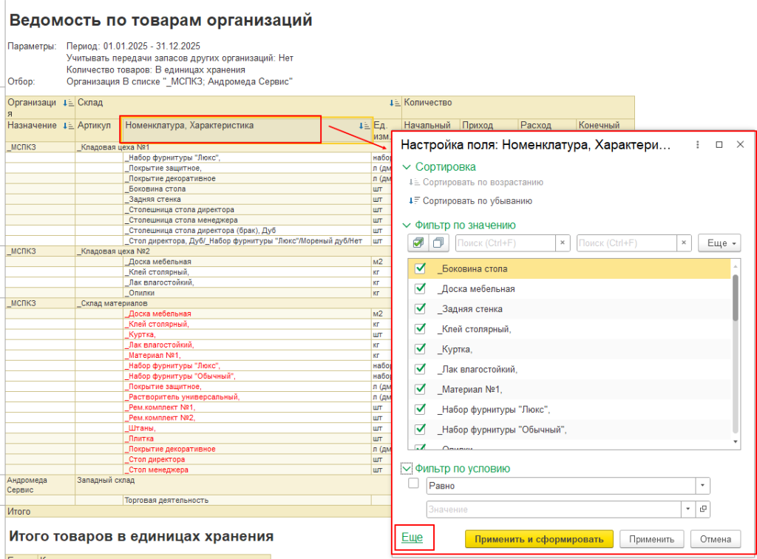Click the Еще link at dialog bottom
Image resolution: width=757 pixels, height=559 pixels.
tap(412, 538)
